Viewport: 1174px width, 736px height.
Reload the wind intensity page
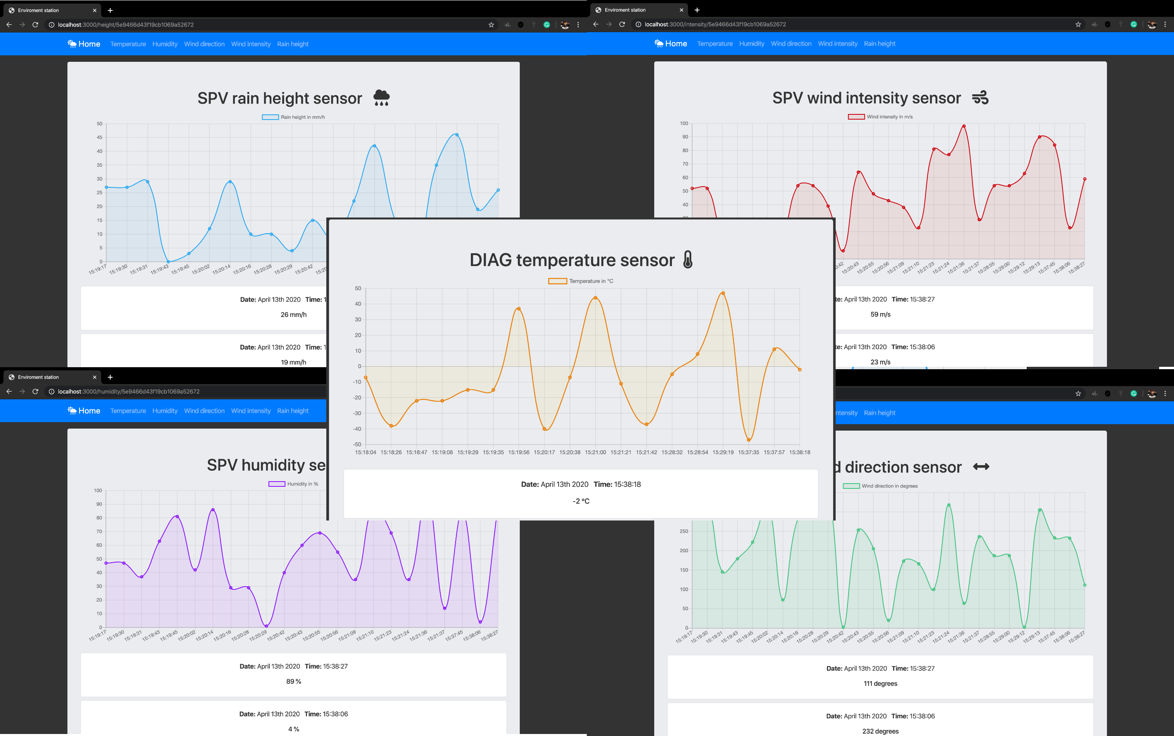pos(622,24)
